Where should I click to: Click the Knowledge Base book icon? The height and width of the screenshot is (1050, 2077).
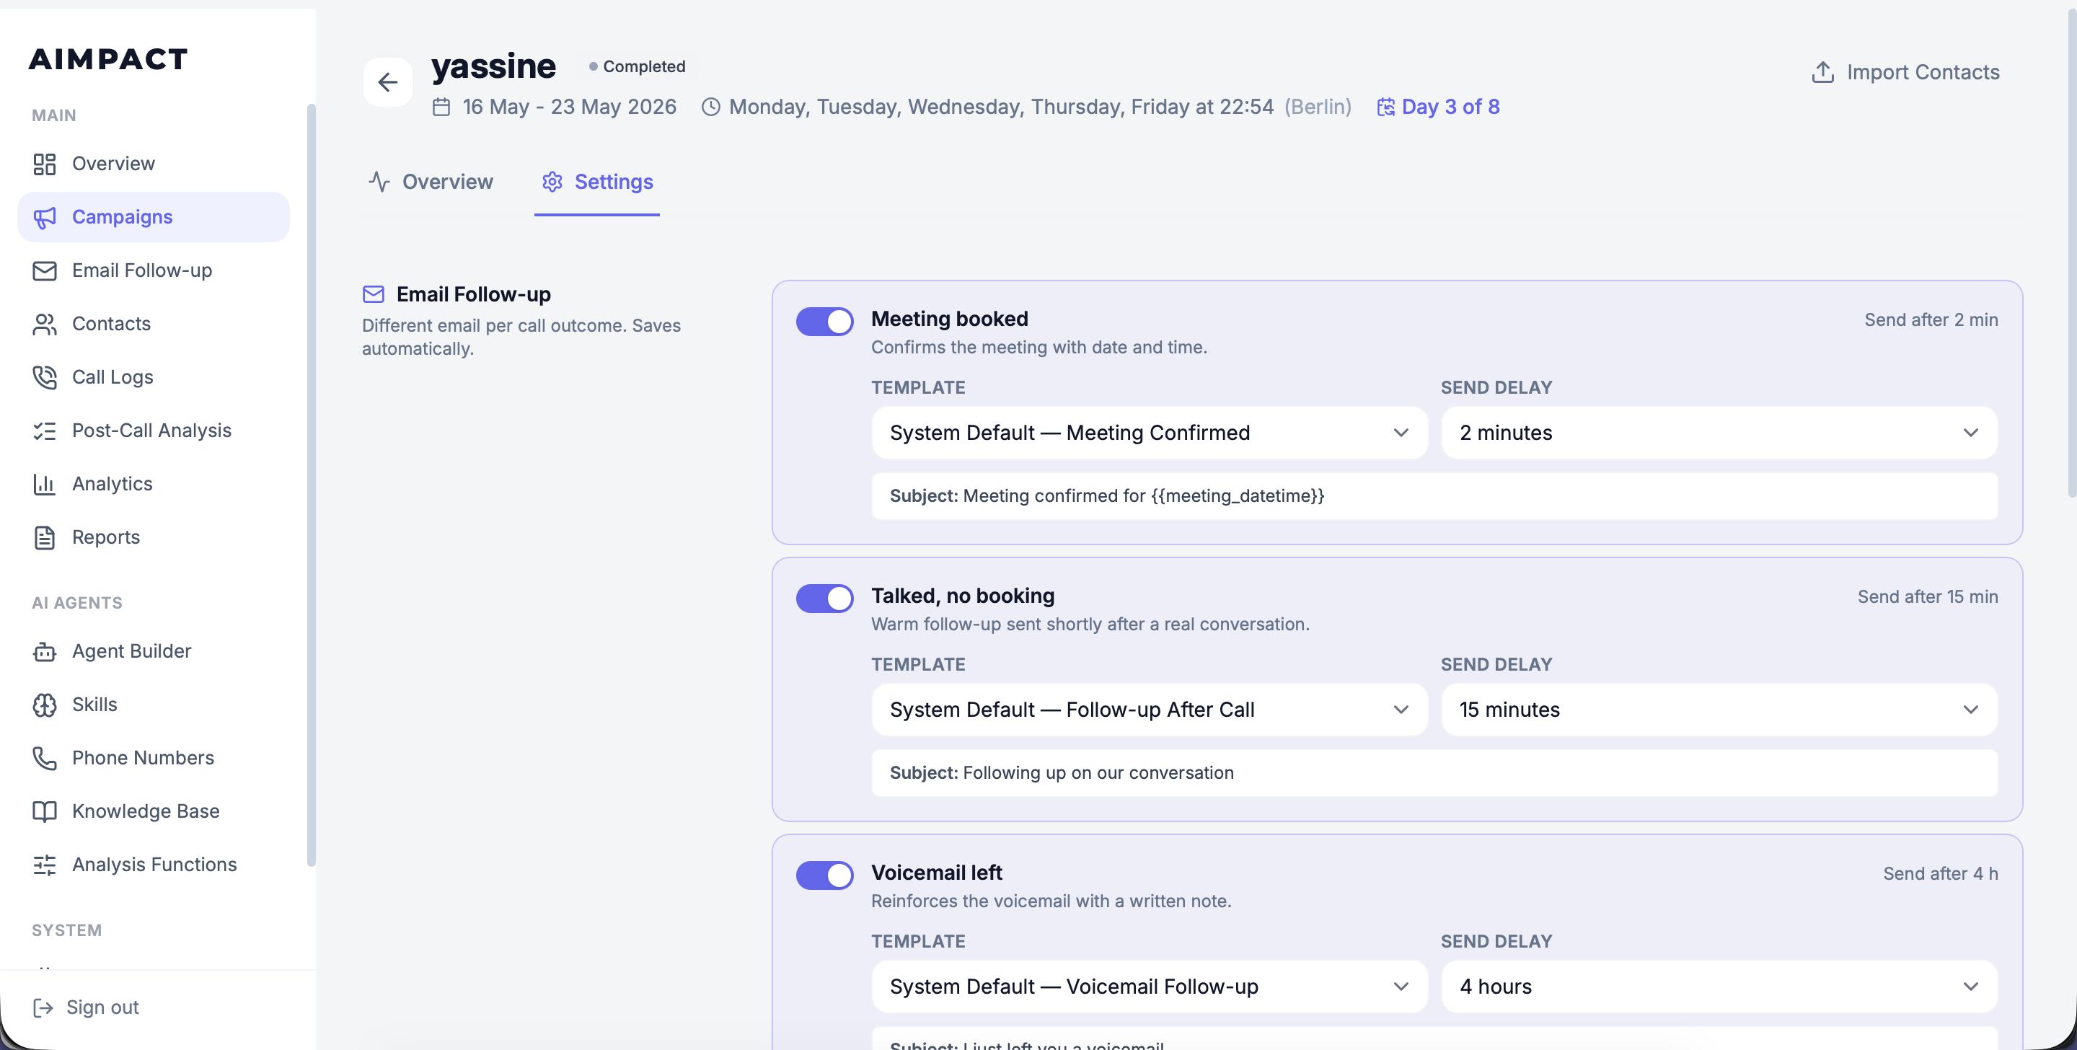(x=44, y=811)
